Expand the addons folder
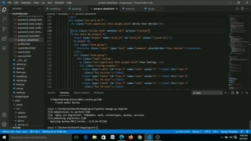251x141 pixels. [x=20, y=113]
